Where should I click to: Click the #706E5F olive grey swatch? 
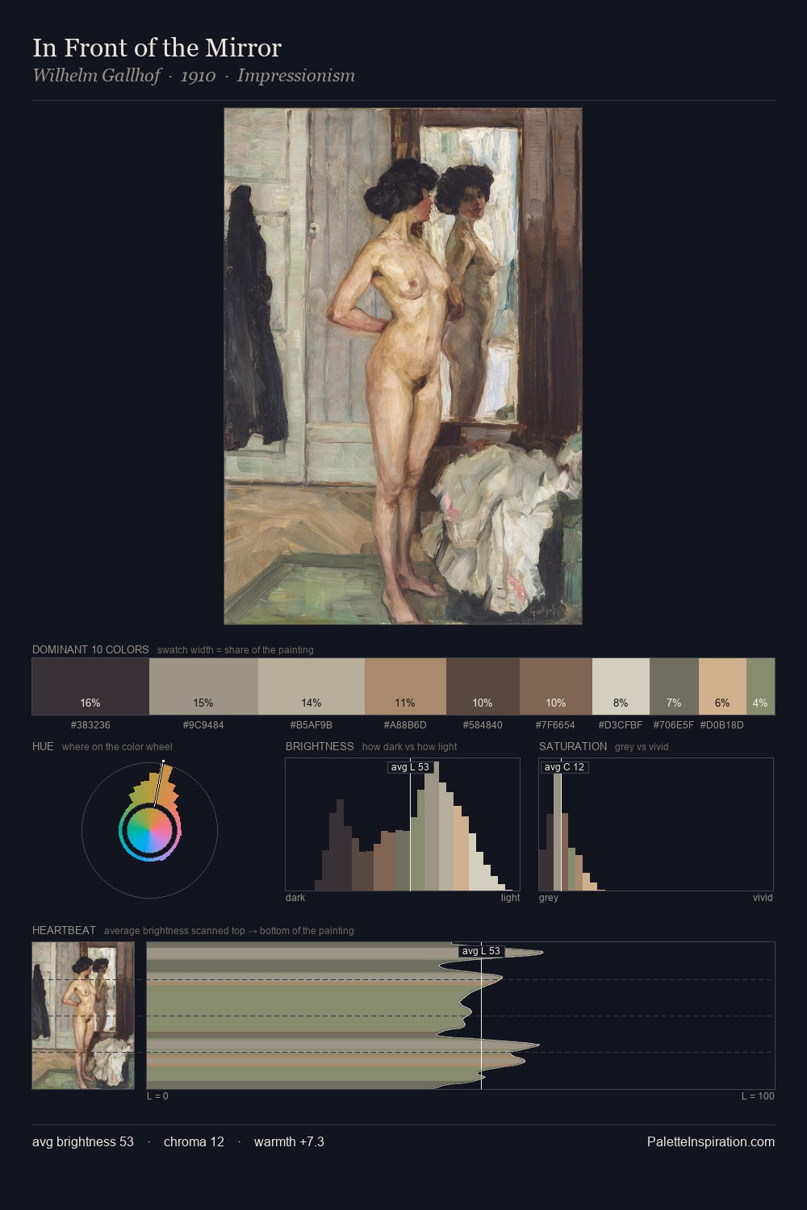(674, 686)
